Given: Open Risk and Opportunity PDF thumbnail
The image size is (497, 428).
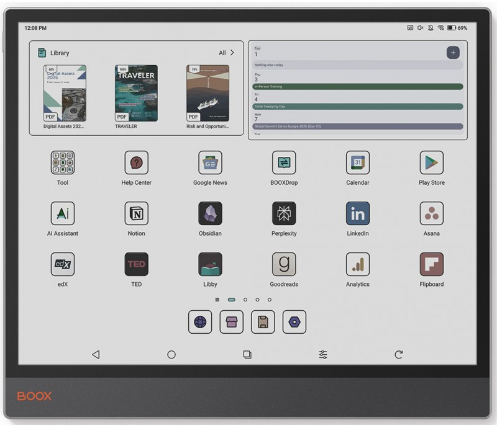Looking at the screenshot, I should pos(207,93).
